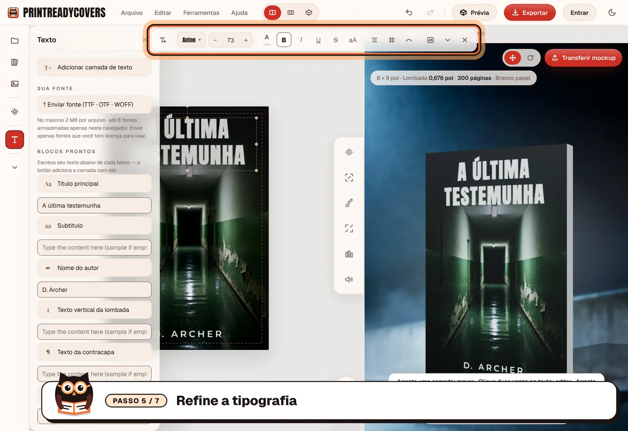
Task: Click the Exportar button
Action: pyautogui.click(x=530, y=13)
